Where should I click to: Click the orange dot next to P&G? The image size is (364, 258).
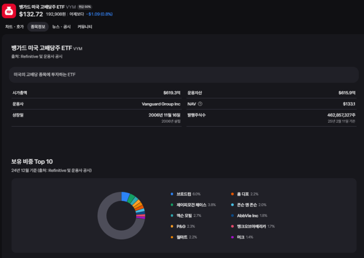point(172,226)
